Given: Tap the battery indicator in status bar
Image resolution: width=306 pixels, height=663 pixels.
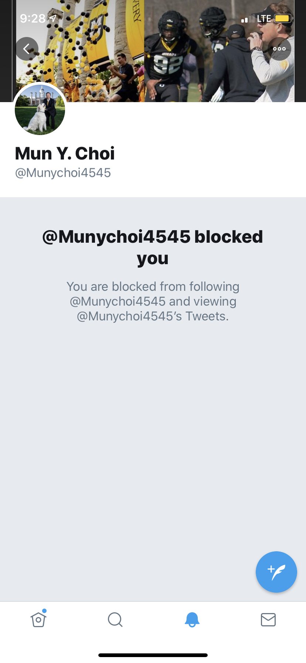Looking at the screenshot, I should (283, 18).
